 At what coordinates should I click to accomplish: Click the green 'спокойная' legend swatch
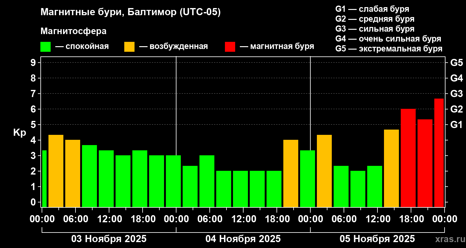pos(46,47)
